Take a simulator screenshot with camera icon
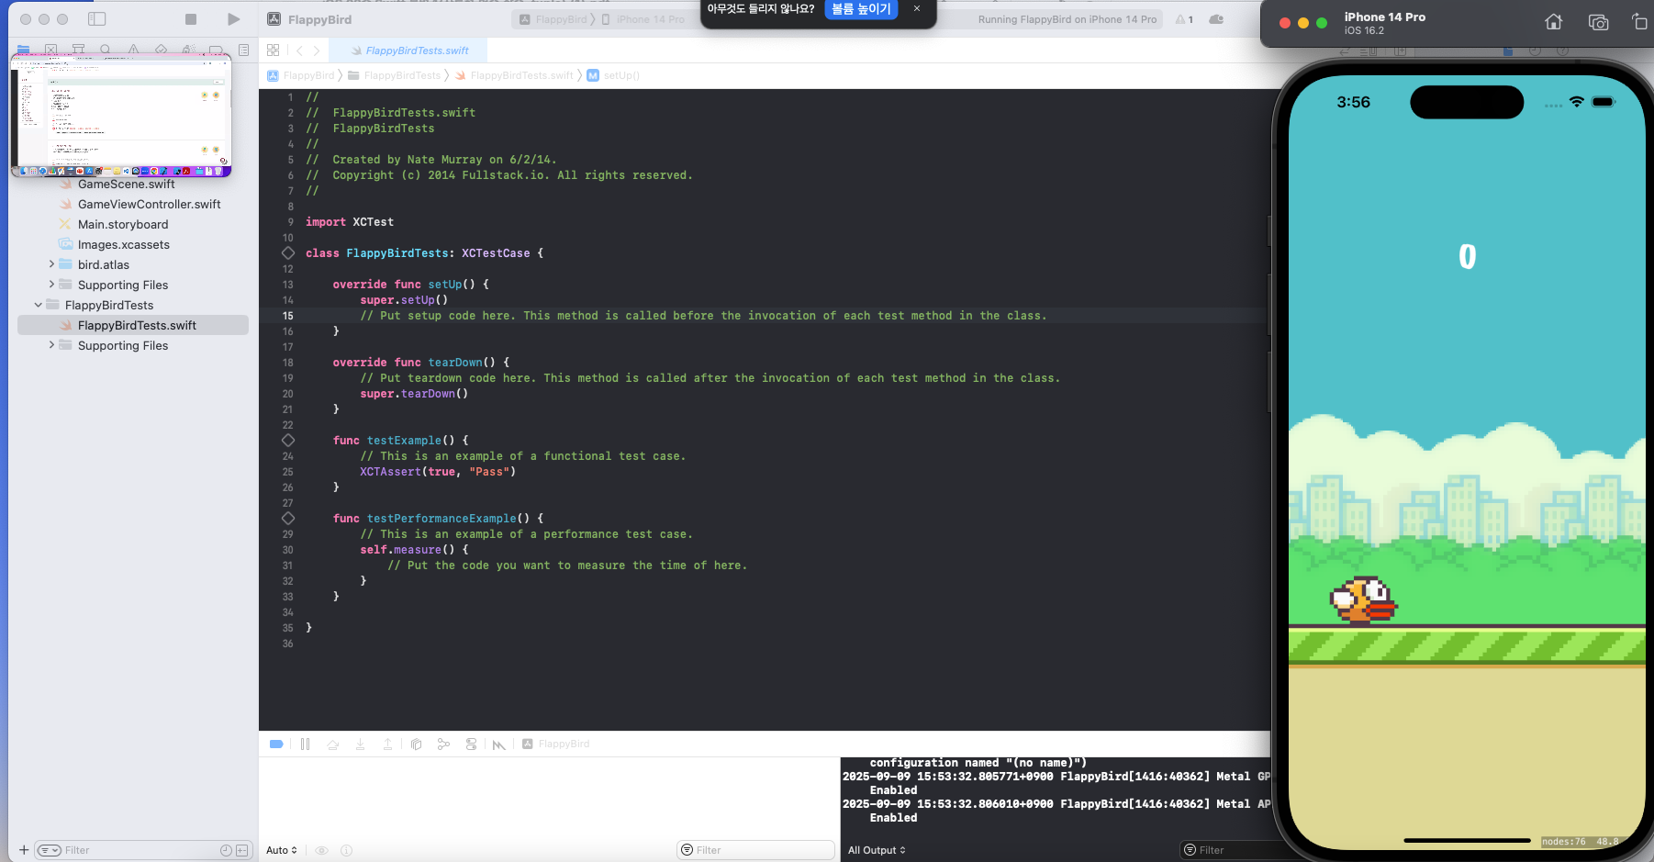 (1598, 22)
